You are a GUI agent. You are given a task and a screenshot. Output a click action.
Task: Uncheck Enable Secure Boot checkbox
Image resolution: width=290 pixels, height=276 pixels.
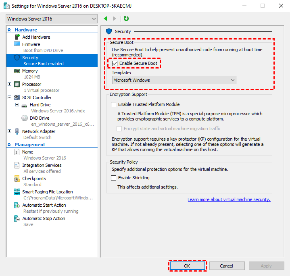click(115, 63)
